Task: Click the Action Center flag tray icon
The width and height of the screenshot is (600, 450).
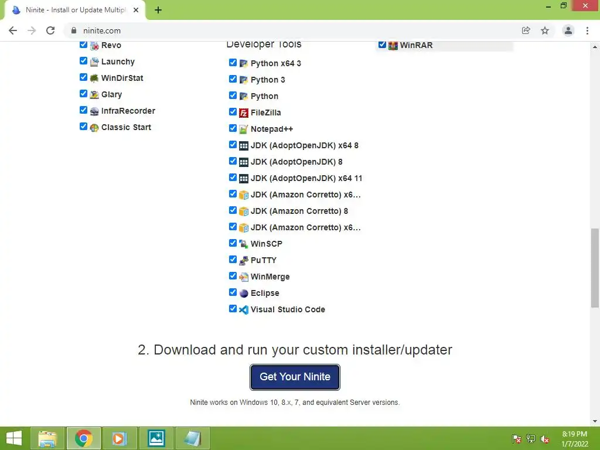Action: coord(517,439)
